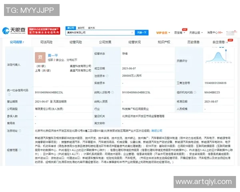This screenshot has height=192, width=240.
Task: Click the 行业 value 科技推广和应用服务业
Action: 135,109
